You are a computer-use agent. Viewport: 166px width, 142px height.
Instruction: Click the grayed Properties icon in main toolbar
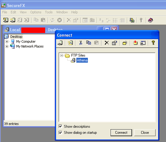coord(76,20)
